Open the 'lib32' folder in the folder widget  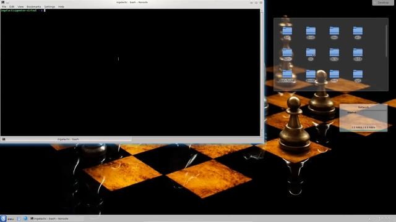coord(334,54)
